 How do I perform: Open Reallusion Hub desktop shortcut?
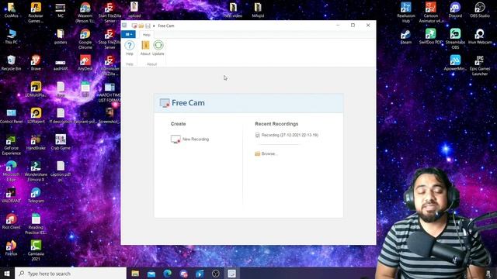(405, 12)
